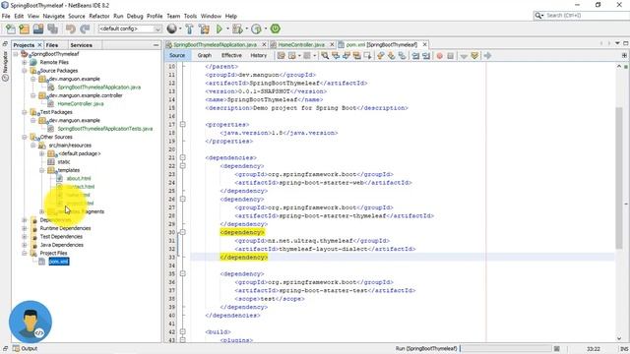This screenshot has width=630, height=354.
Task: Click the green Spring Boot power icon
Action: click(276, 29)
